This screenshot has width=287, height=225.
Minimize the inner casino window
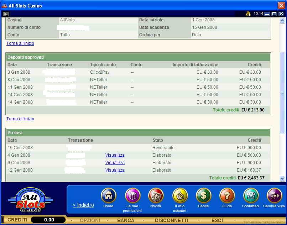pyautogui.click(x=267, y=14)
